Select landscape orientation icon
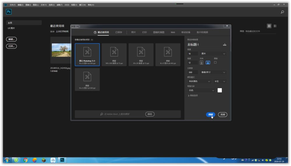 tap(208, 63)
